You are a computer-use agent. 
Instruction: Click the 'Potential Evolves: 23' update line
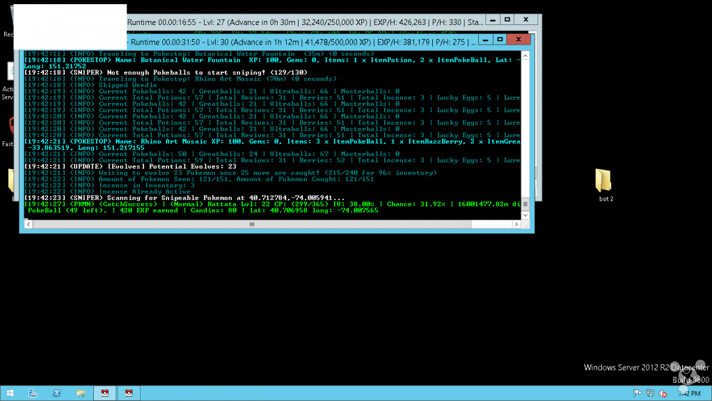pos(130,166)
